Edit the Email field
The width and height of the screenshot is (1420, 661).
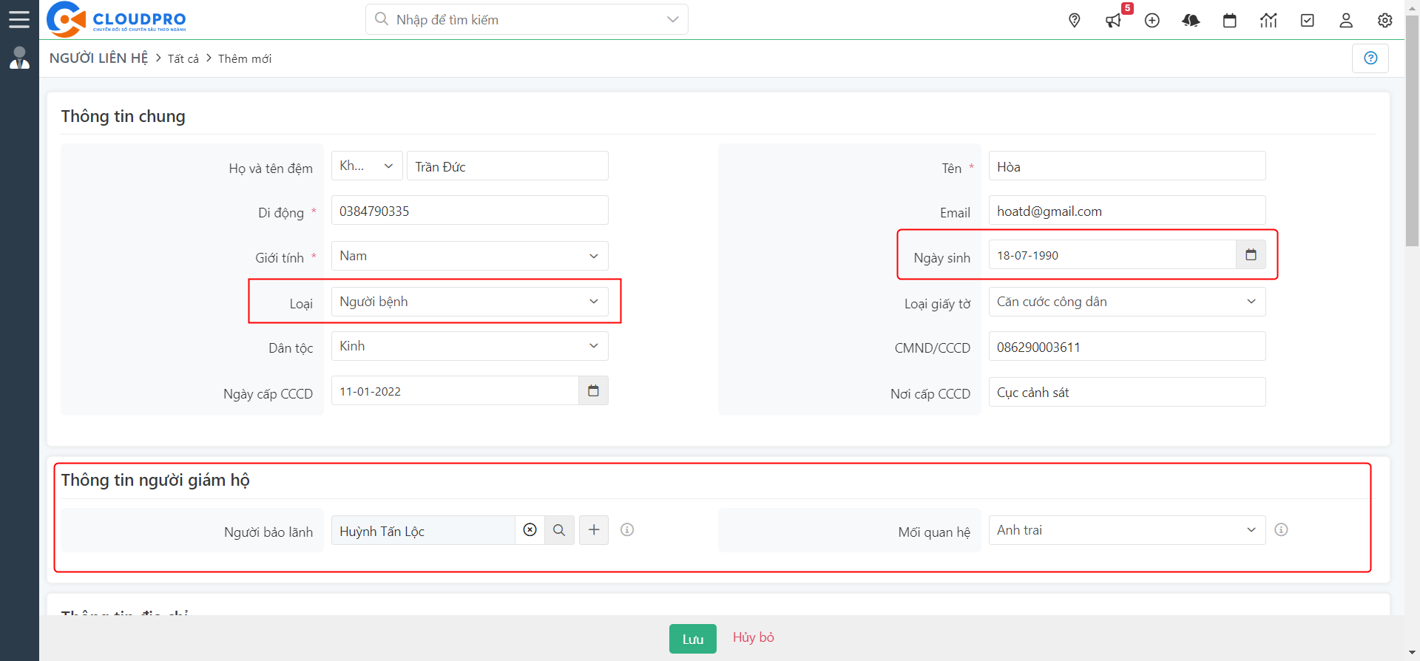click(1126, 210)
